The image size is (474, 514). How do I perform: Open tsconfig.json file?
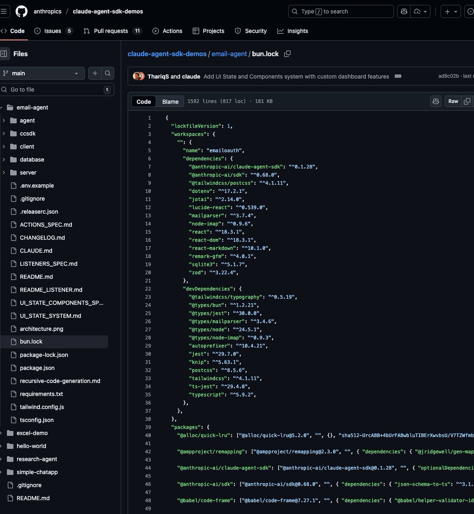(37, 420)
